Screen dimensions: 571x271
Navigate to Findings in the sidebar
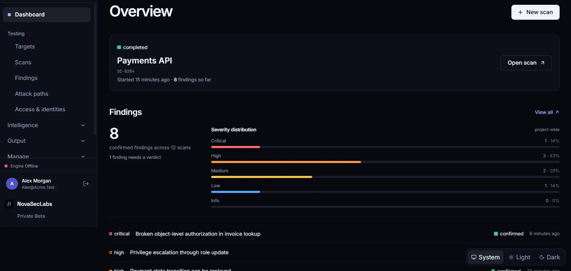(x=26, y=78)
